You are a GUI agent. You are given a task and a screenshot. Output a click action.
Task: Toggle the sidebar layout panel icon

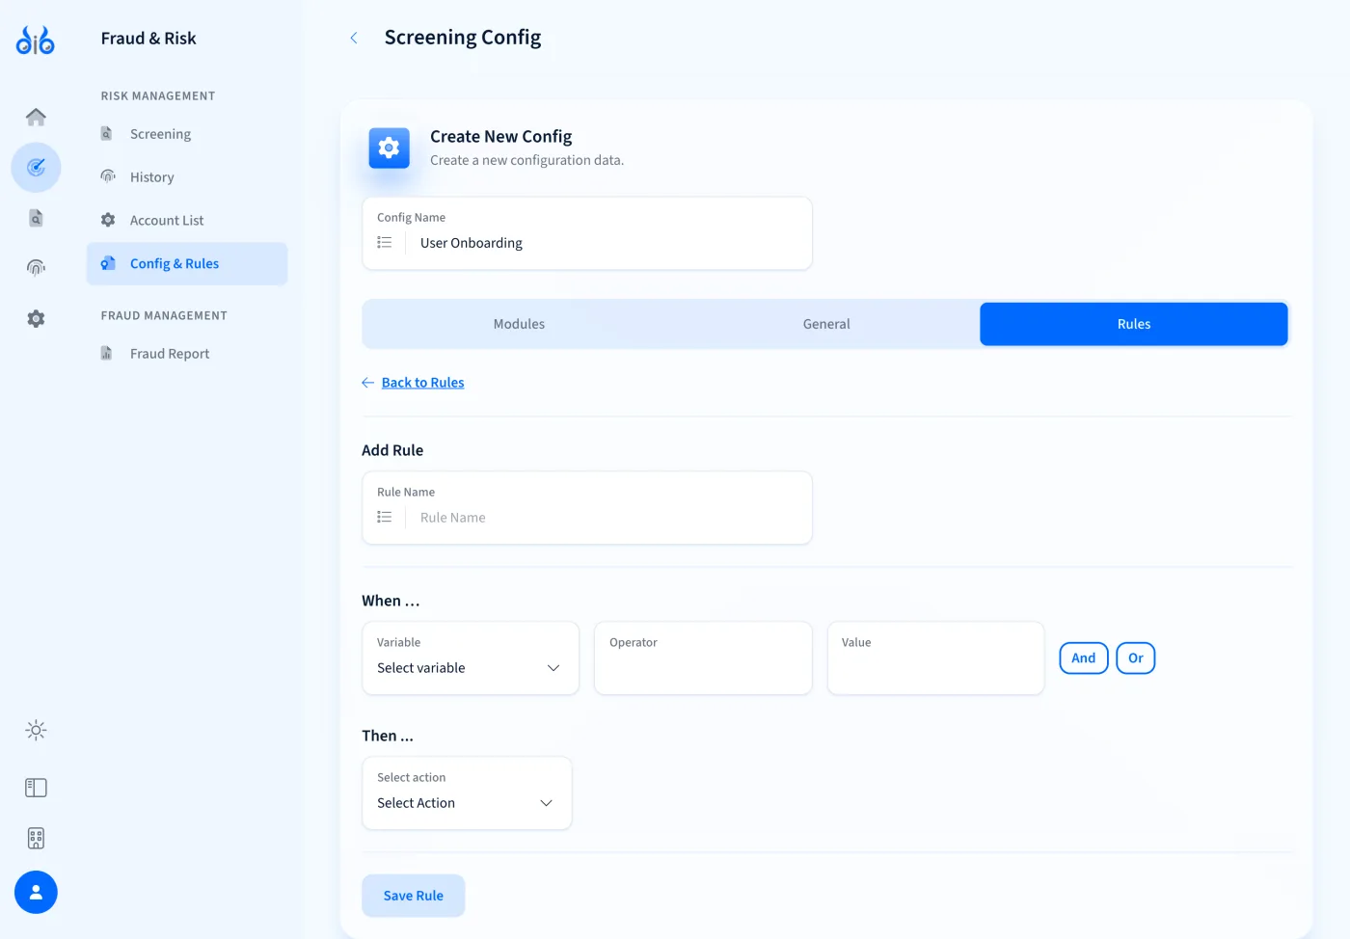point(36,788)
